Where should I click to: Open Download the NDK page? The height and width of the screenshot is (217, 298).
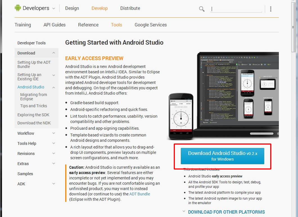(x=34, y=123)
